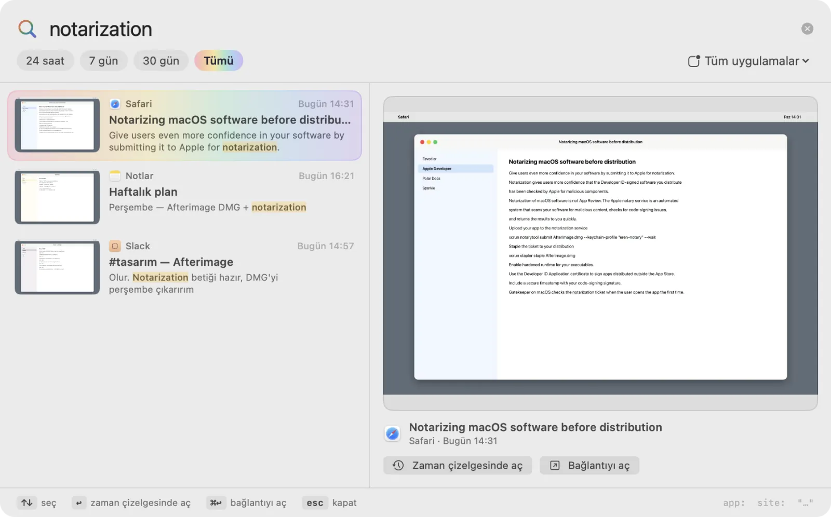Click the Safari compass icon in first result
This screenshot has height=517, width=831.
(x=115, y=104)
